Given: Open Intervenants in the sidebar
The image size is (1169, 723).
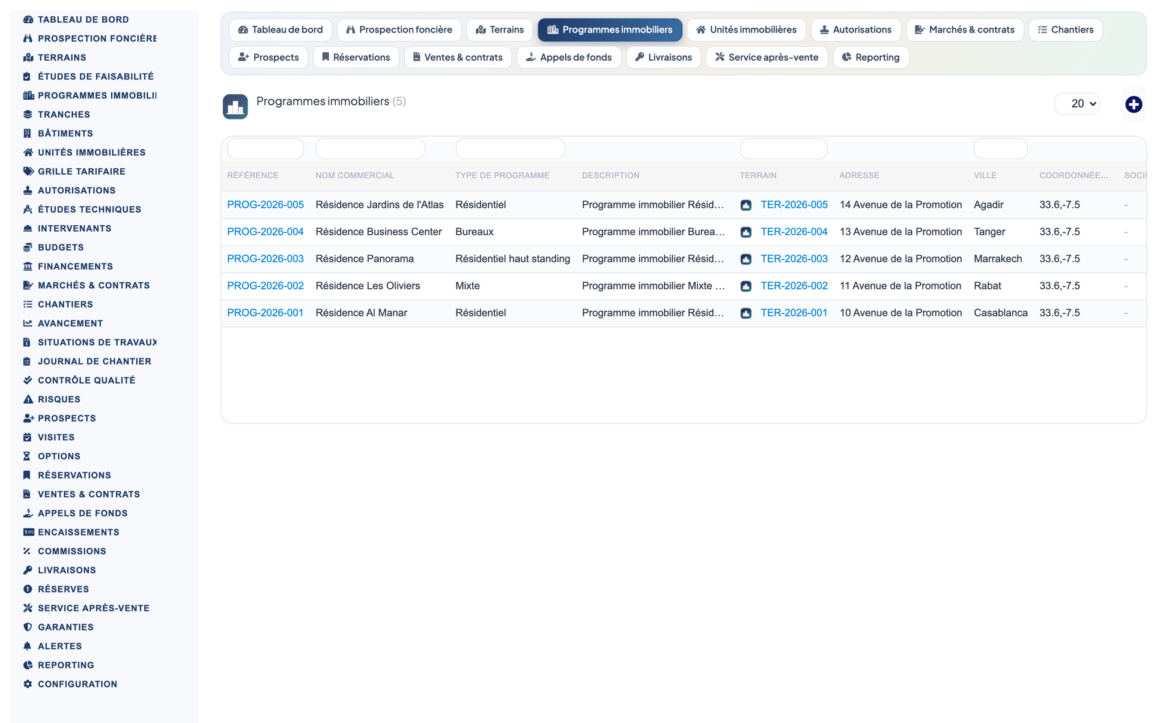Looking at the screenshot, I should [x=74, y=228].
